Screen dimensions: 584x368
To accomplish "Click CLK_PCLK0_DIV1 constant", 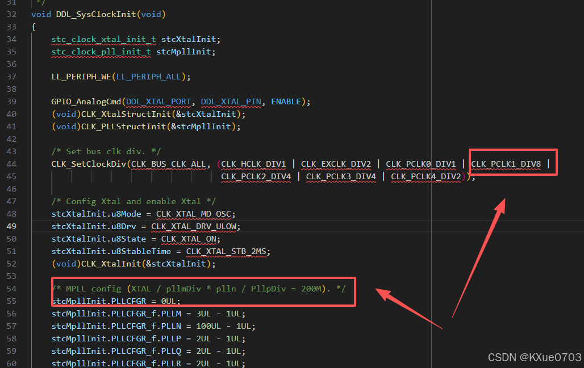I will (x=421, y=164).
